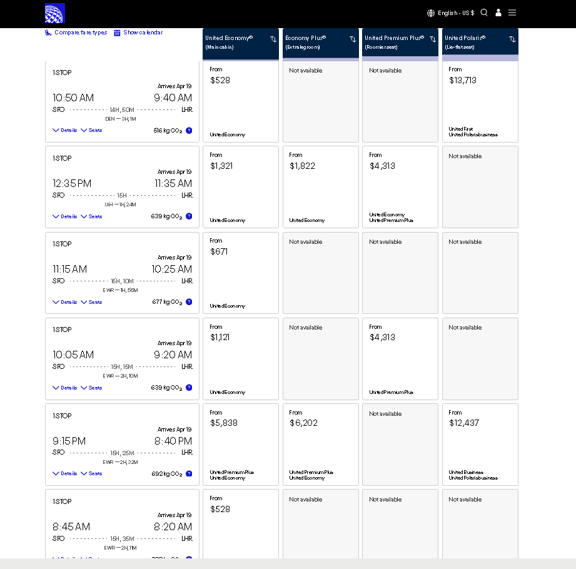Expand Seats for 9:15 PM flight
The width and height of the screenshot is (576, 569).
(x=91, y=473)
